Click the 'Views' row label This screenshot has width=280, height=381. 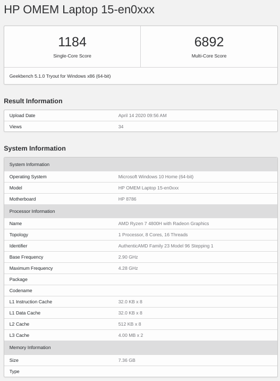click(15, 127)
